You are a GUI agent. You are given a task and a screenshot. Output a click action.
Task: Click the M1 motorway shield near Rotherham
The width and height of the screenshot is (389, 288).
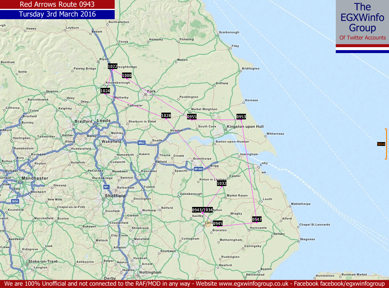[x=107, y=187]
